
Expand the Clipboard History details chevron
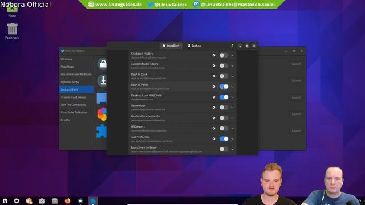click(232, 55)
